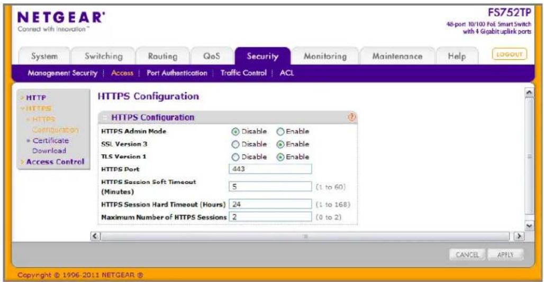The width and height of the screenshot is (544, 282).
Task: Click the APPLY button
Action: (505, 255)
